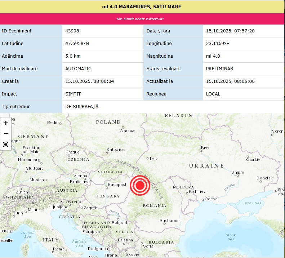Click the 'Actualizat la' timestamp value
The image size is (285, 258).
click(x=230, y=81)
